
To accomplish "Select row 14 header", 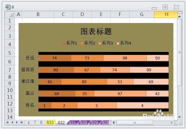I will tap(10, 117).
